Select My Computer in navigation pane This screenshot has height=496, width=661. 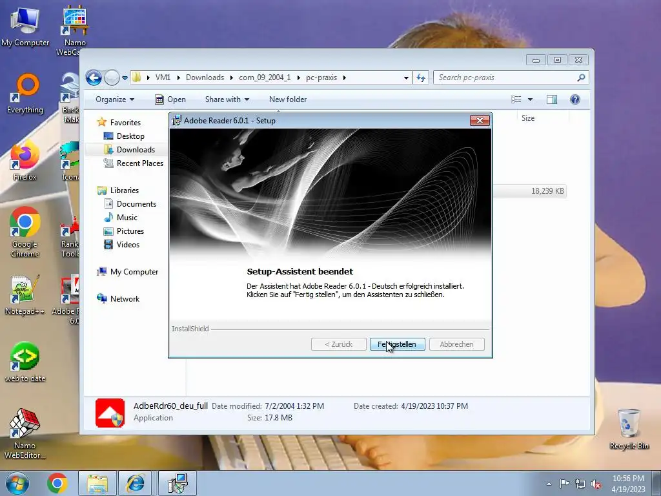pyautogui.click(x=134, y=272)
